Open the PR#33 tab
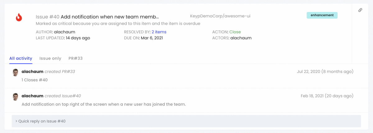The width and height of the screenshot is (373, 133). pyautogui.click(x=76, y=58)
